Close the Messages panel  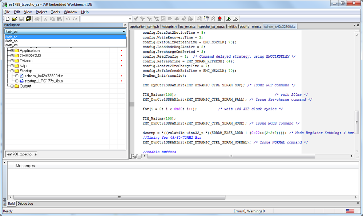(4, 163)
